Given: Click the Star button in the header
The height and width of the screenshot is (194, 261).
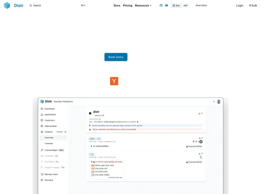Looking at the screenshot, I should click(x=176, y=5).
